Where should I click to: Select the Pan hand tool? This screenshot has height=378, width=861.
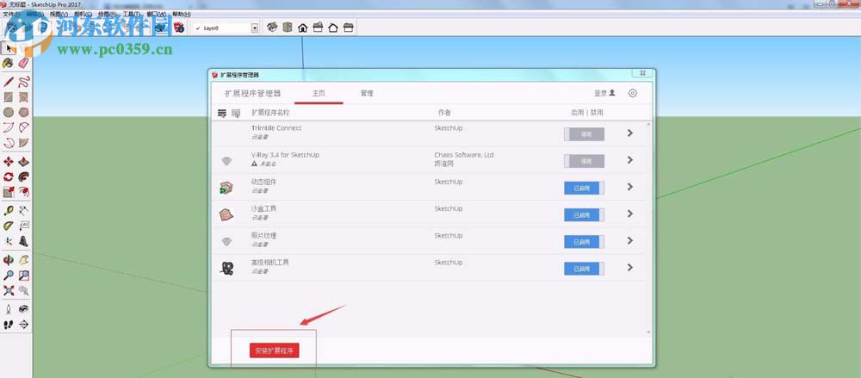pos(23,260)
